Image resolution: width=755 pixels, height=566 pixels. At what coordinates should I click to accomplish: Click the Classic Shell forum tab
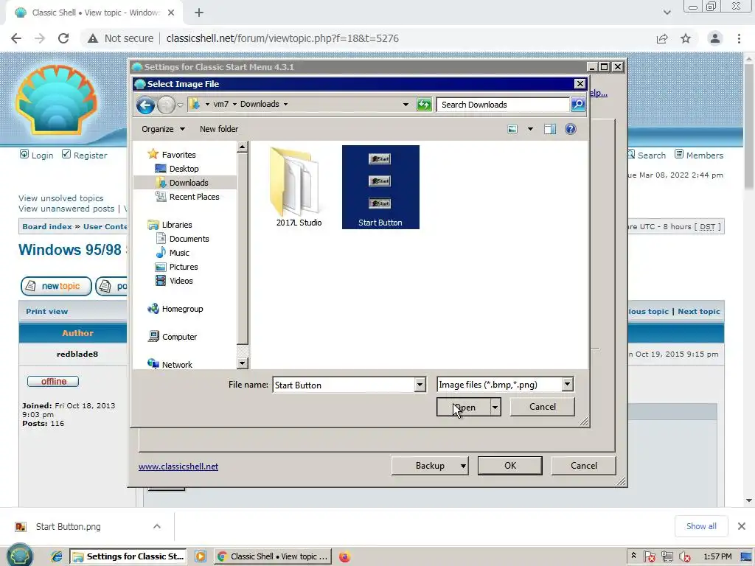click(x=94, y=13)
